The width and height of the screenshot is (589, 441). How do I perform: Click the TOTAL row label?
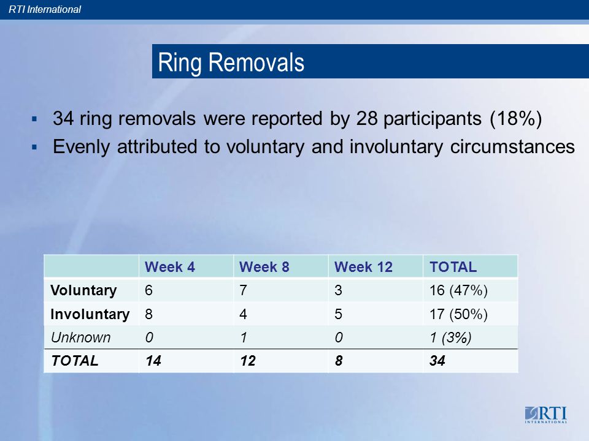coord(74,361)
